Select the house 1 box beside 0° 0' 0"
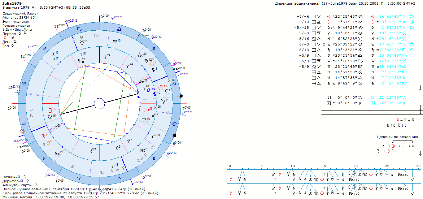The image size is (423, 199). pos(329,97)
